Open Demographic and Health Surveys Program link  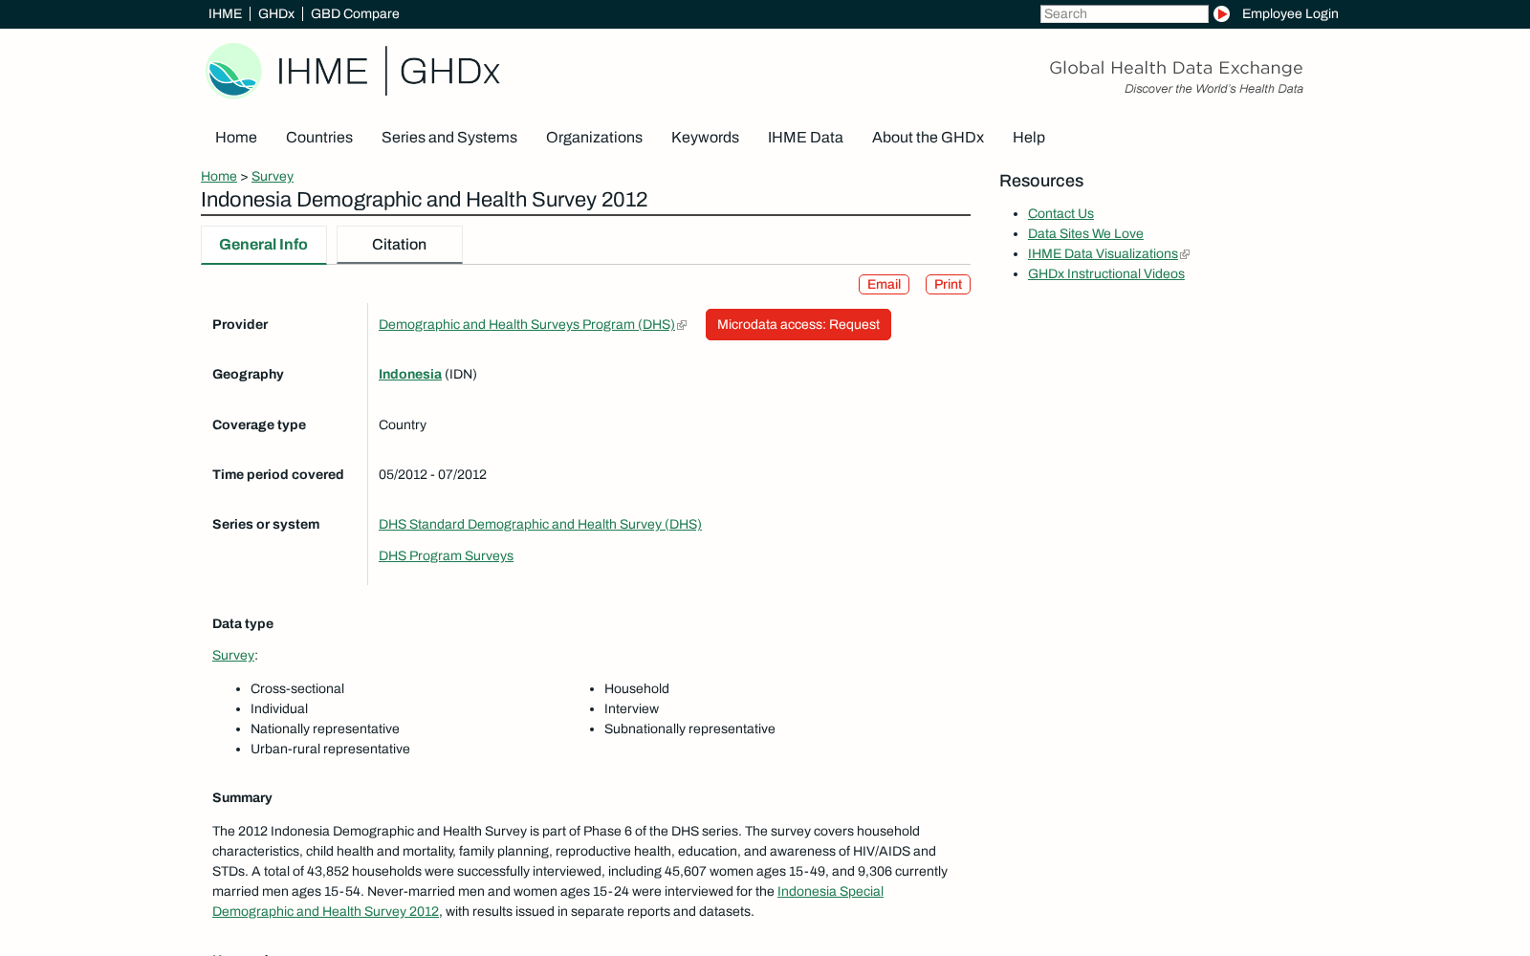[x=527, y=325]
